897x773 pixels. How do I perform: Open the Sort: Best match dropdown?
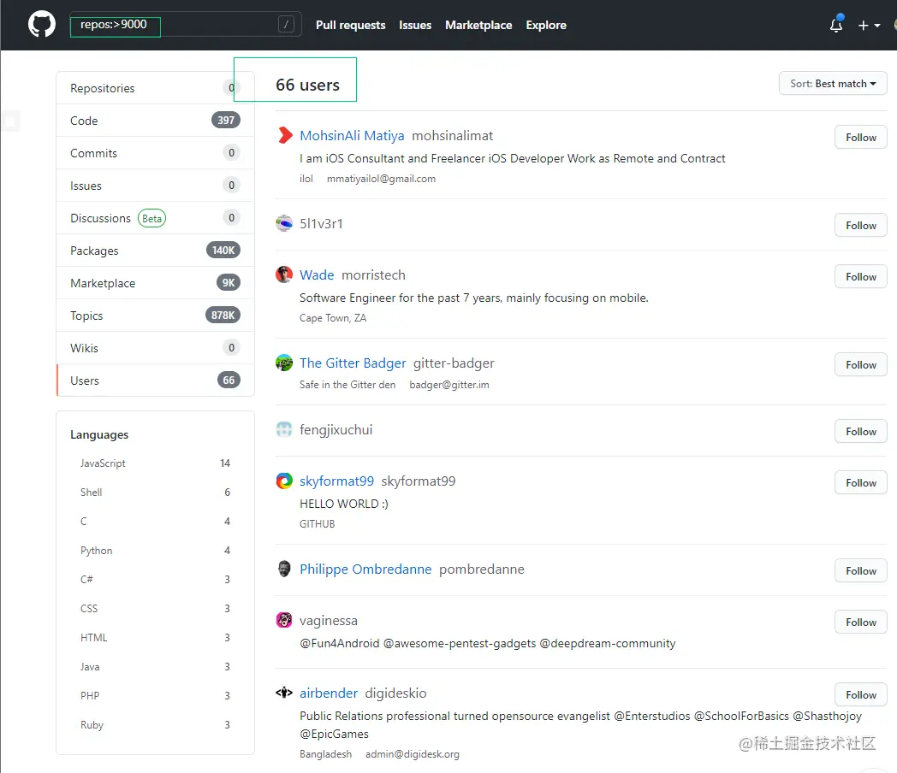832,84
